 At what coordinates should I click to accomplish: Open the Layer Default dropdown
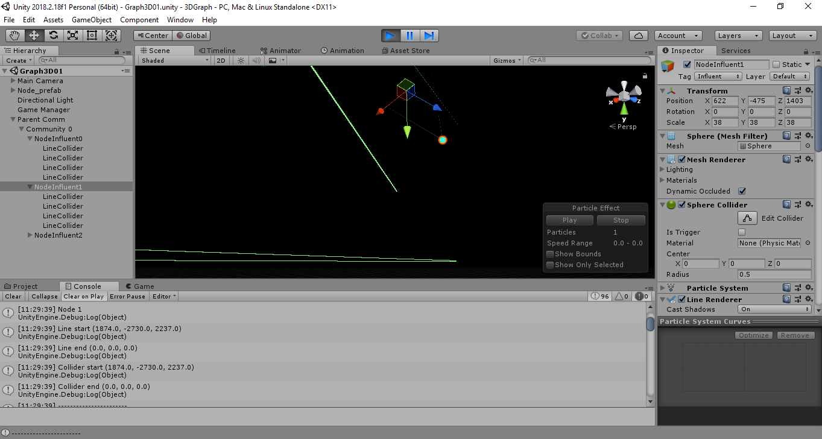pos(791,77)
